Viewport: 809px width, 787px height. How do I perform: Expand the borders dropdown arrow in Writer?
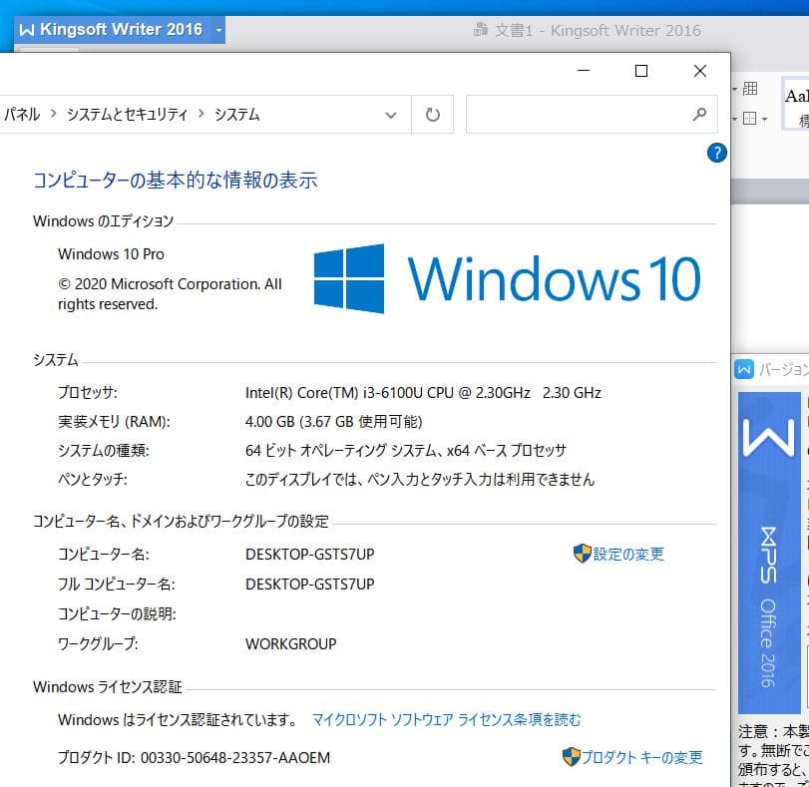pos(765,120)
